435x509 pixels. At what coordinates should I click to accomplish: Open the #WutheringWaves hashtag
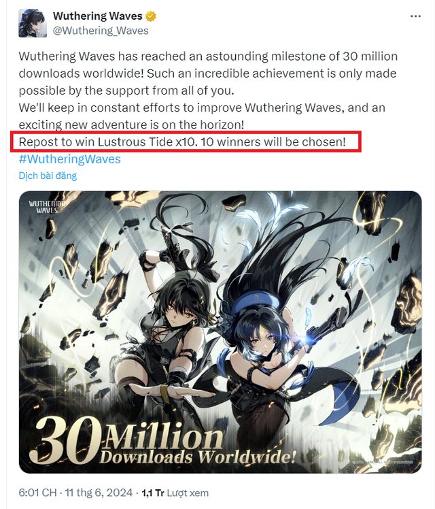[x=70, y=159]
